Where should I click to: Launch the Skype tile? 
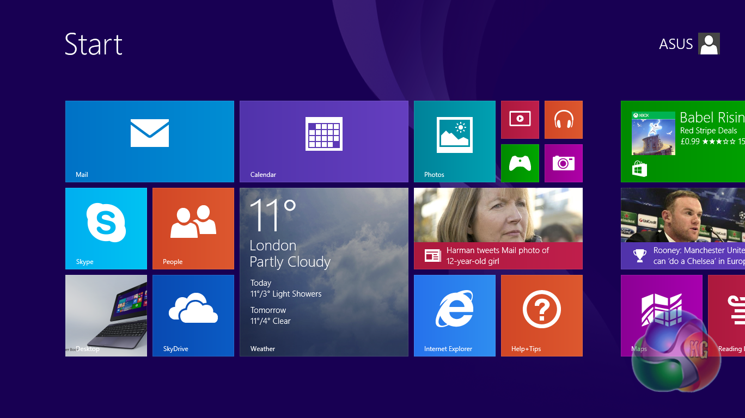point(106,229)
